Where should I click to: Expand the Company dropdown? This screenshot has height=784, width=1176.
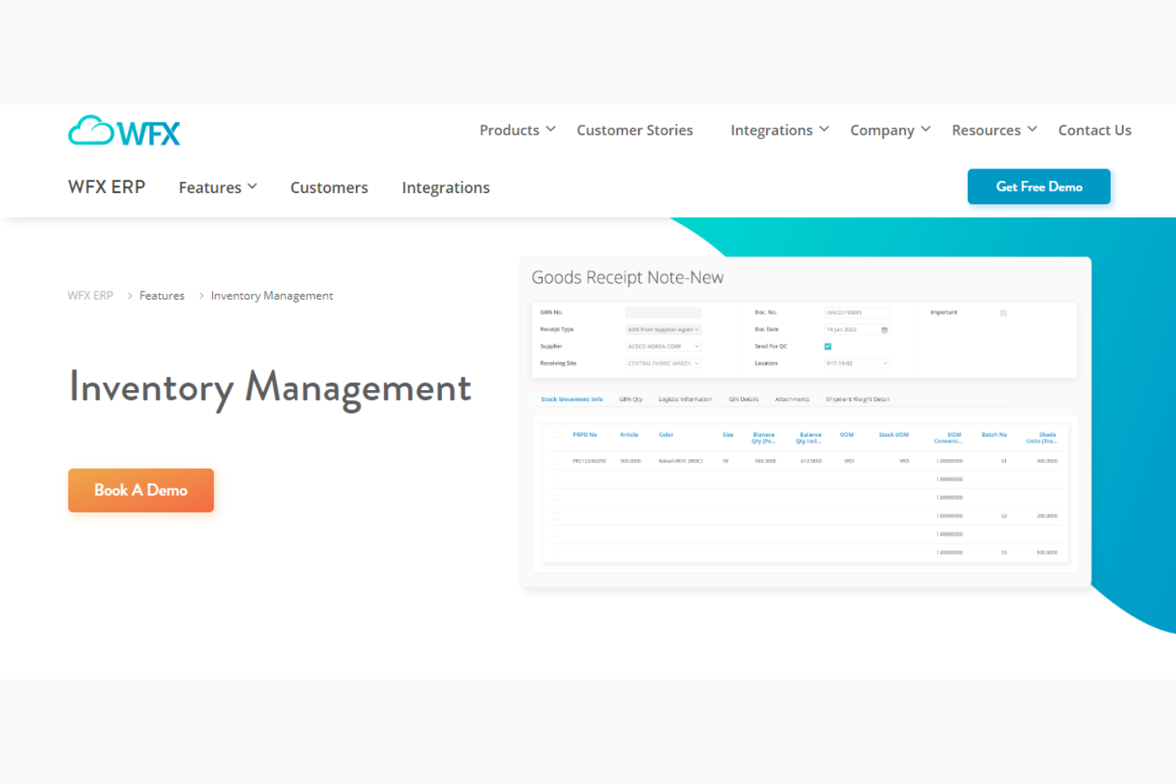pos(890,130)
